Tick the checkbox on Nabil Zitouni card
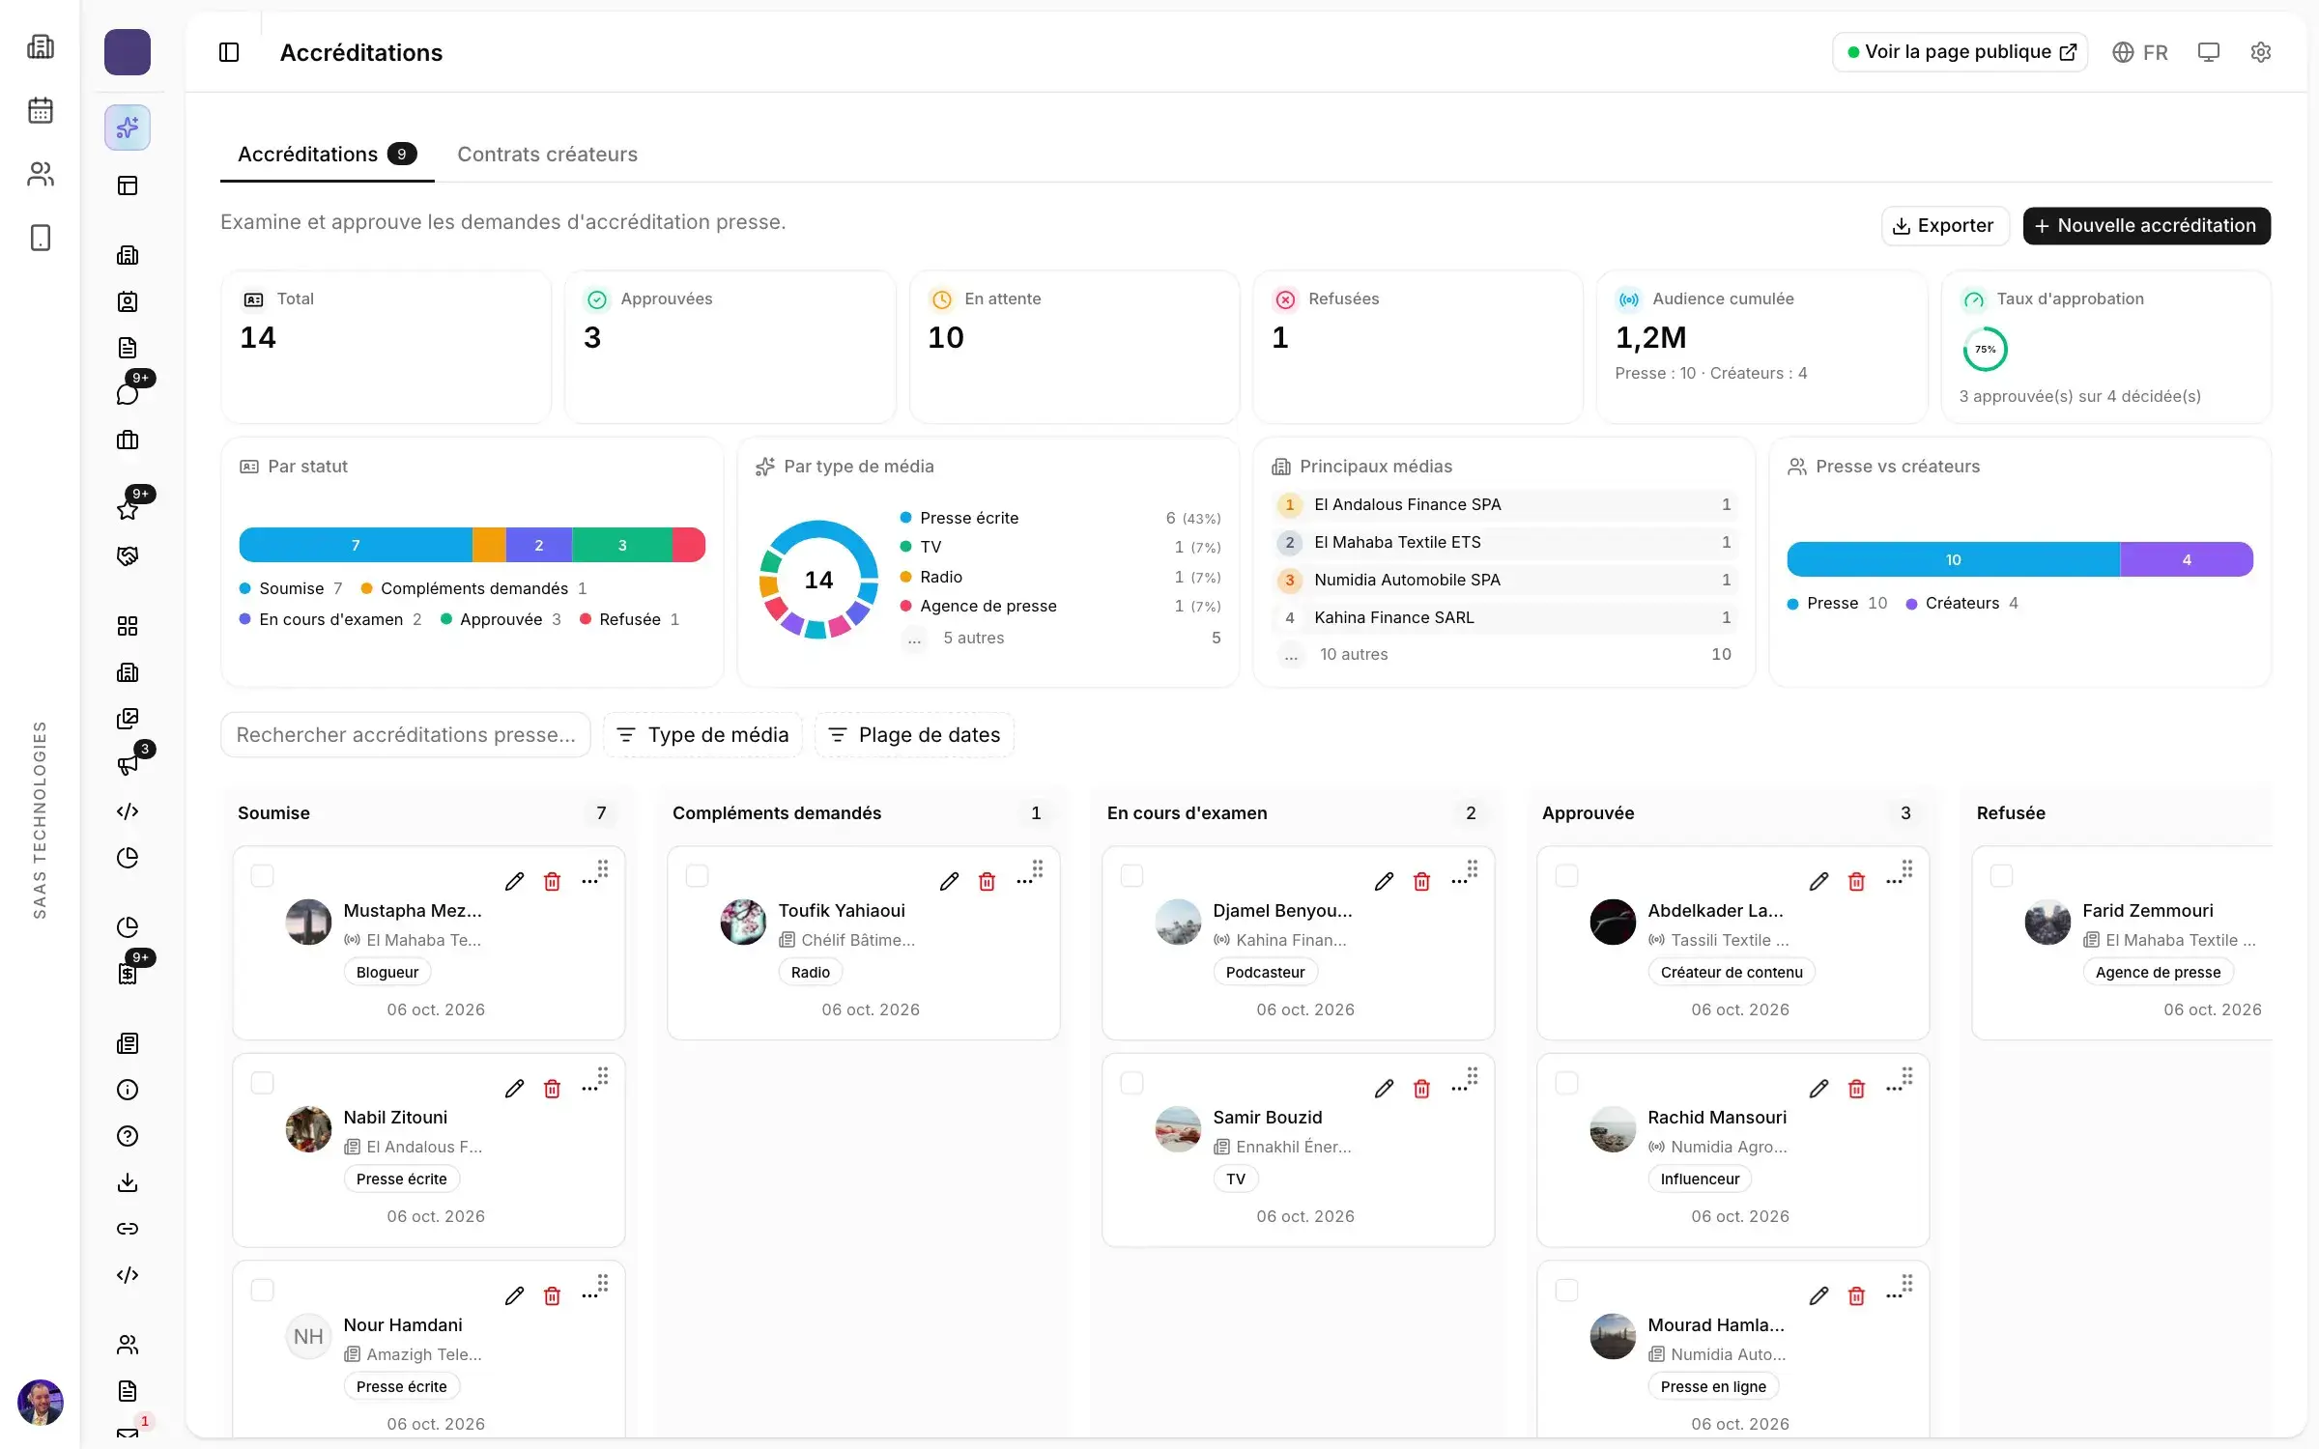The image size is (2319, 1449). (x=262, y=1083)
